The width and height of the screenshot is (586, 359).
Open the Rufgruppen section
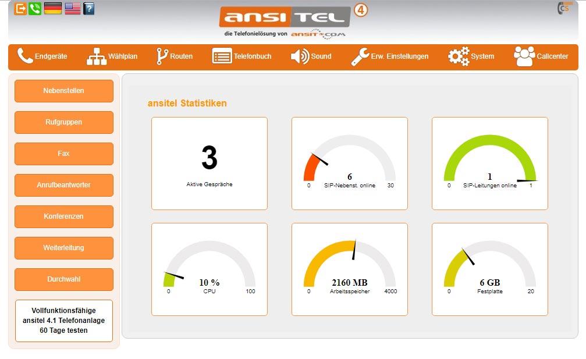tap(64, 122)
